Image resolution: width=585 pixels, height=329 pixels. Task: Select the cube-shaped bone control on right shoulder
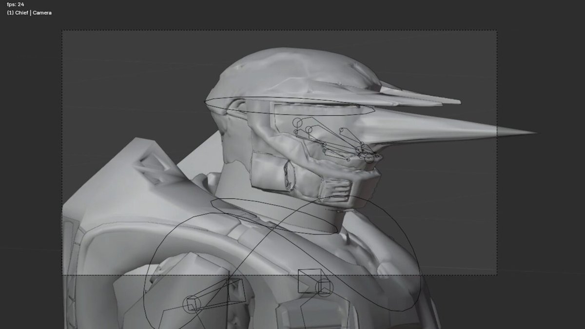click(312, 282)
